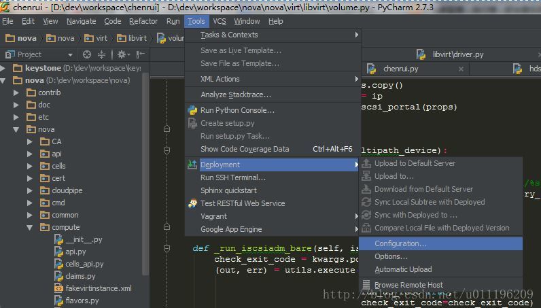Click the Sync with Deployed to icon
This screenshot has width=541, height=308.
(366, 215)
